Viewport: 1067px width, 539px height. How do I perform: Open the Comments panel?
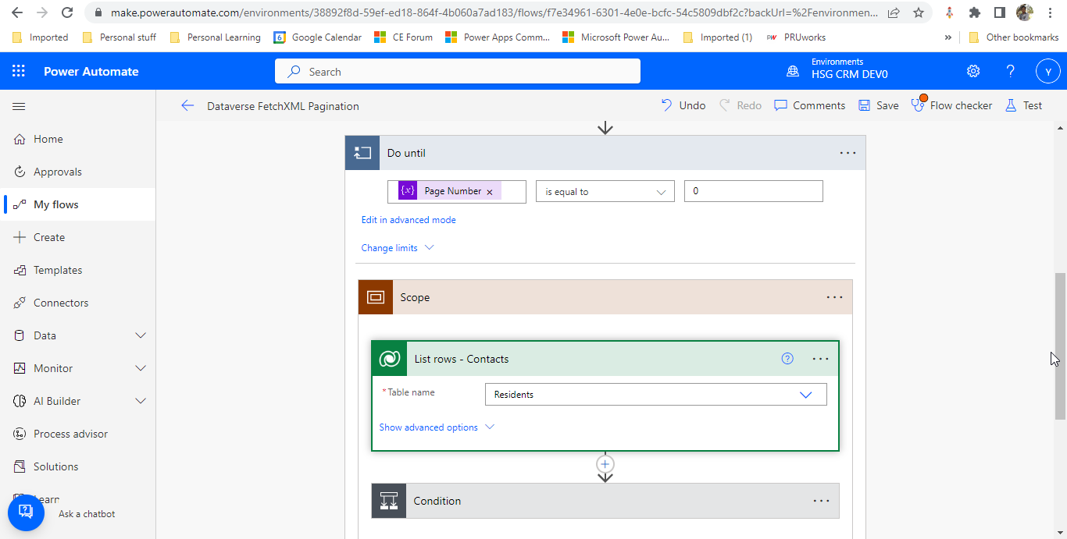pyautogui.click(x=809, y=105)
